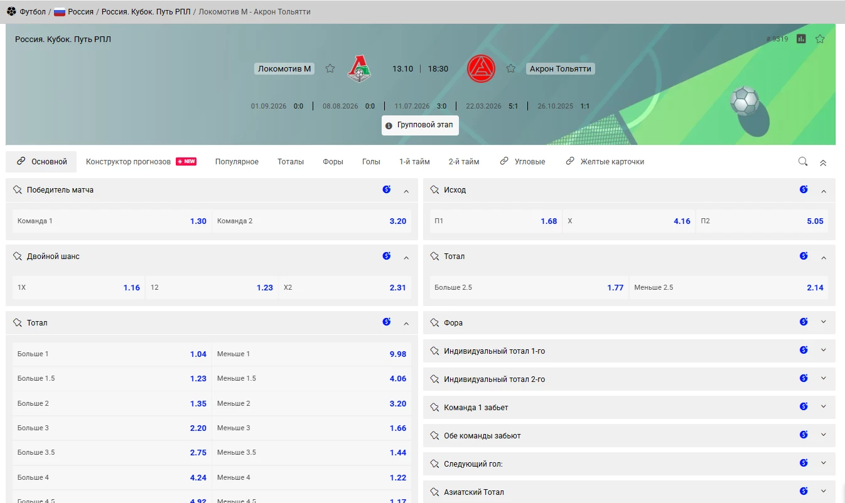Switch to the Тоталы tab

(x=291, y=161)
